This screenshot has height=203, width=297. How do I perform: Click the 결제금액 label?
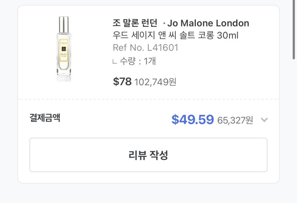[45, 118]
